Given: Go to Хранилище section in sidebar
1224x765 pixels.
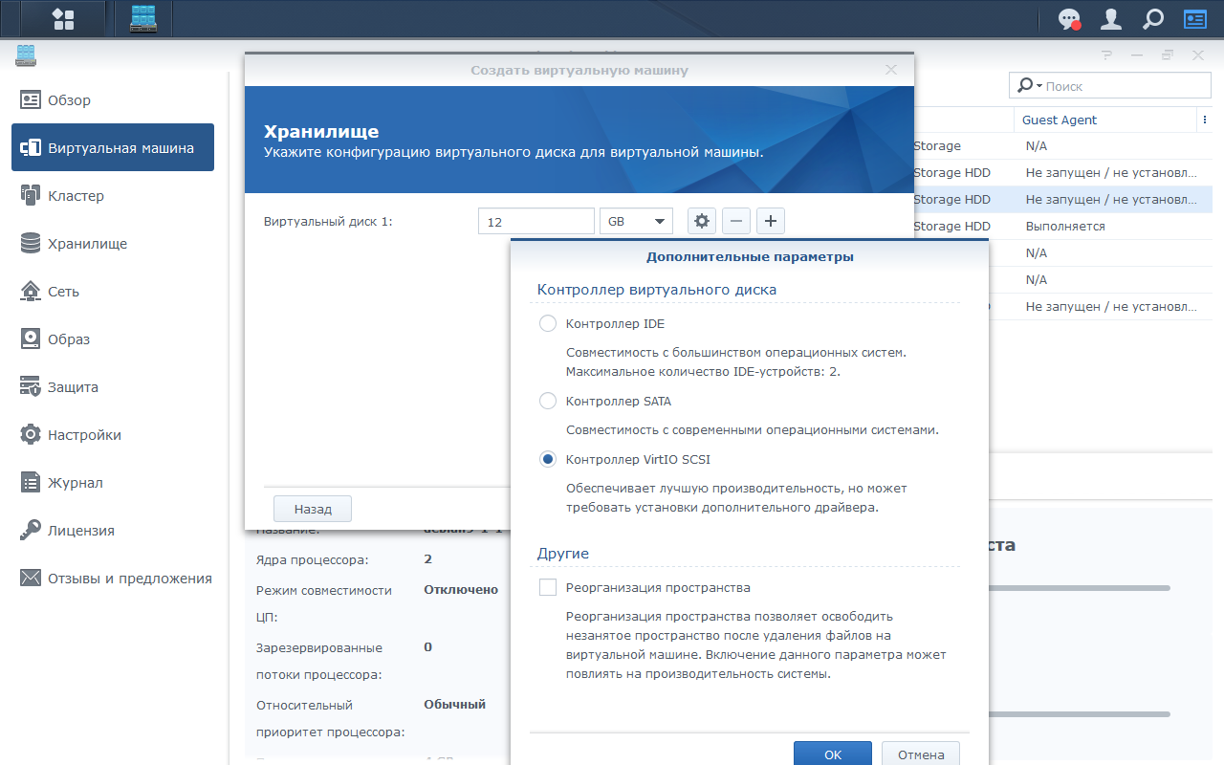Looking at the screenshot, I should click(113, 244).
